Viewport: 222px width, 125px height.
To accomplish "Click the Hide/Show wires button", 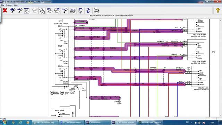I will [x=73, y=11].
